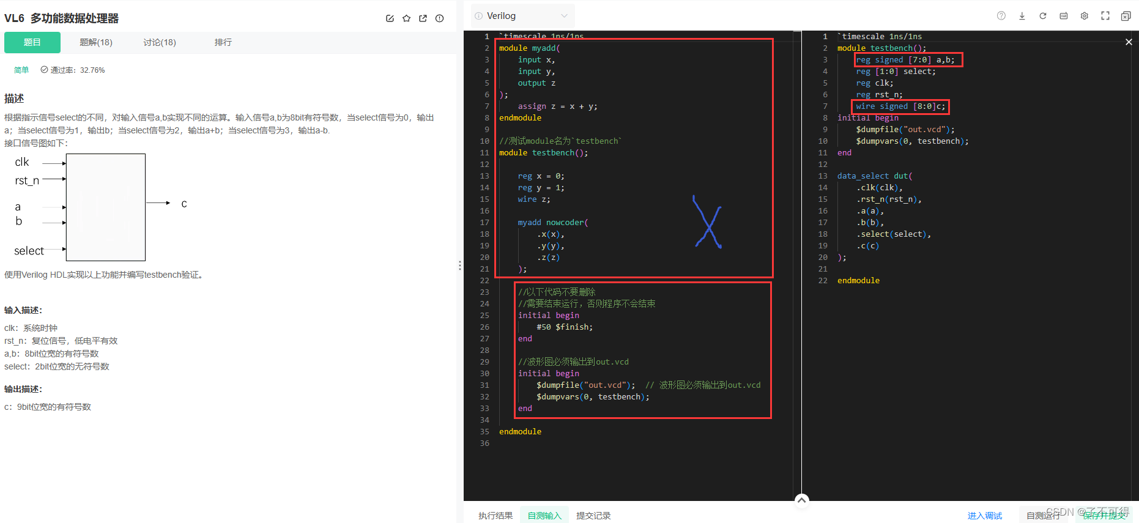Select the 执行结果 tab
The image size is (1139, 523).
(495, 516)
